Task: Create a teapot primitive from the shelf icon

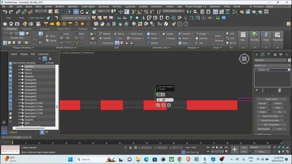Action: point(5,24)
